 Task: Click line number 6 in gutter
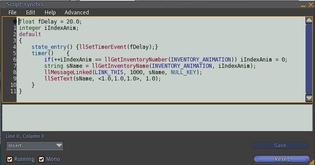(14, 60)
